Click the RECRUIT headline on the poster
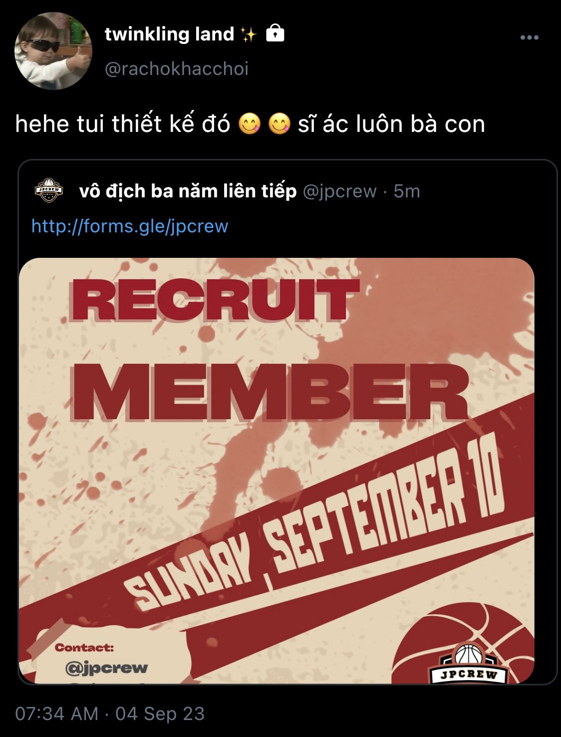Screen dimensions: 561x737 point(216,299)
